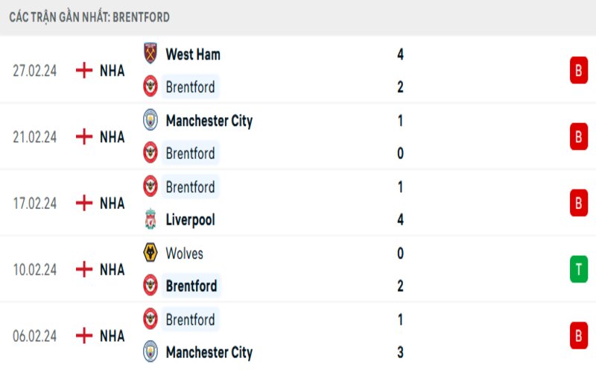
Task: Click the 21.02.24 match date
Action: 35,137
